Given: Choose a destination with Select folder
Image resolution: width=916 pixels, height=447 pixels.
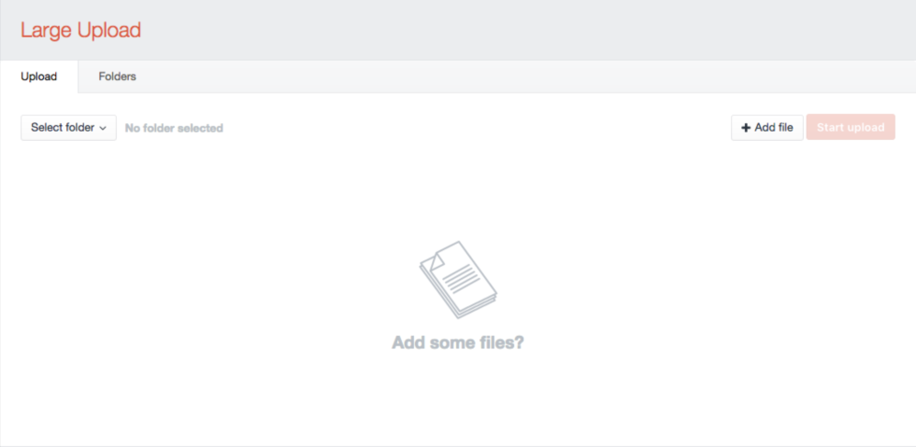Looking at the screenshot, I should [69, 128].
